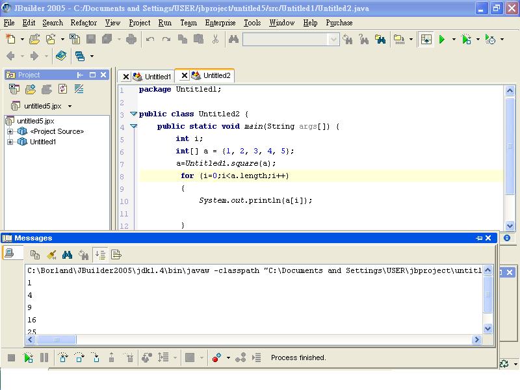Select the untitled5.jpx root tree node
The height and width of the screenshot is (390, 520).
[x=36, y=121]
